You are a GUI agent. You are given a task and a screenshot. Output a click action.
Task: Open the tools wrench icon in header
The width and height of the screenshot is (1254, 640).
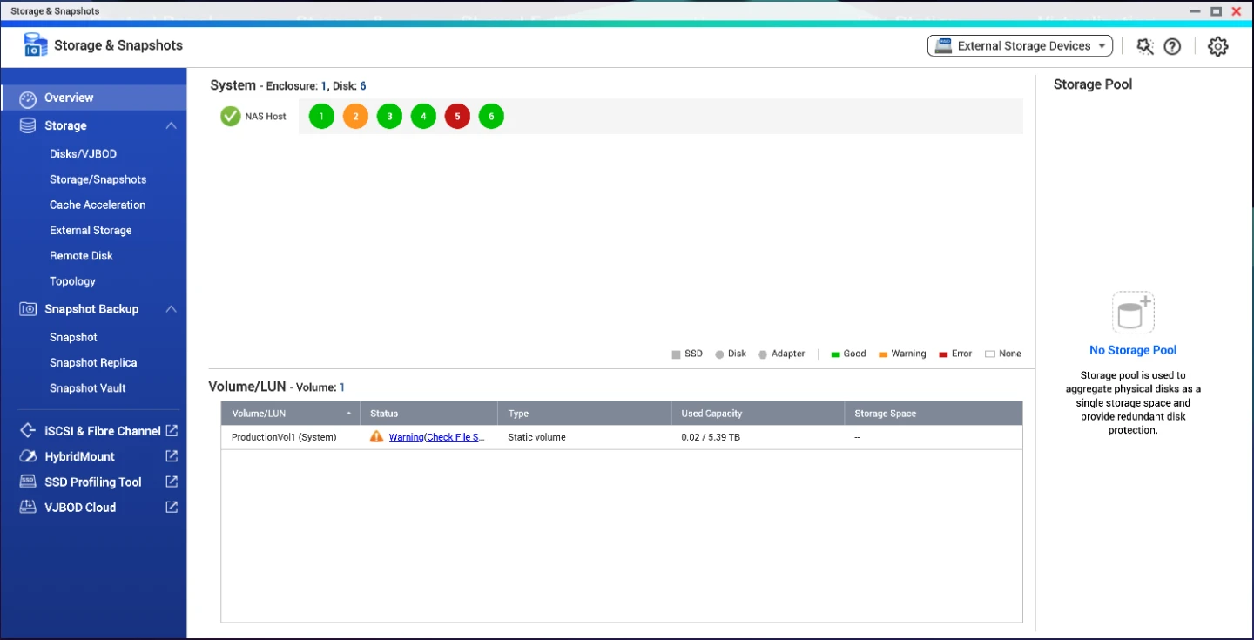(1145, 46)
